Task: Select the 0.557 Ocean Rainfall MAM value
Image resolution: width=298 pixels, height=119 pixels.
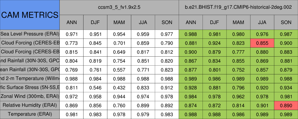Action: 119,70
